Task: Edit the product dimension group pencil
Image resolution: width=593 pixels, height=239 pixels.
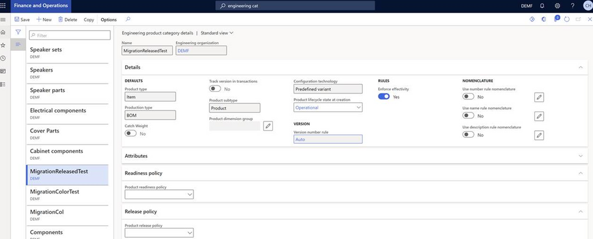Action: (x=268, y=126)
